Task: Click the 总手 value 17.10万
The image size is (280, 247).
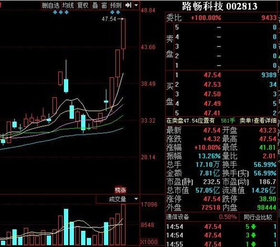Action: pos(208,165)
